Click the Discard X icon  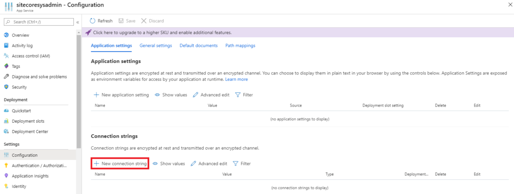(144, 21)
